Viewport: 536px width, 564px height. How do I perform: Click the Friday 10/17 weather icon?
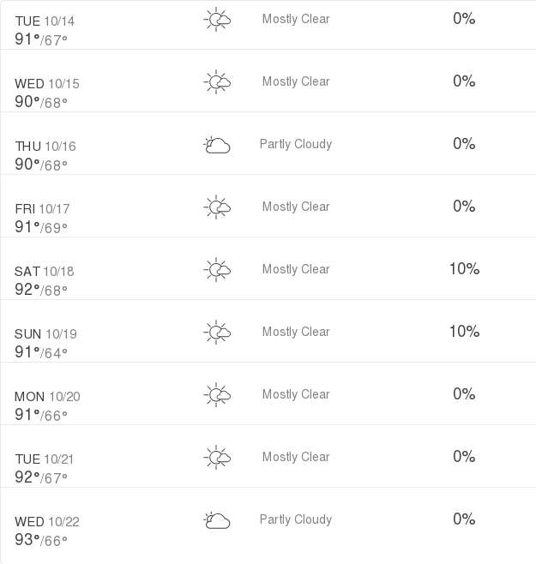[x=217, y=207]
